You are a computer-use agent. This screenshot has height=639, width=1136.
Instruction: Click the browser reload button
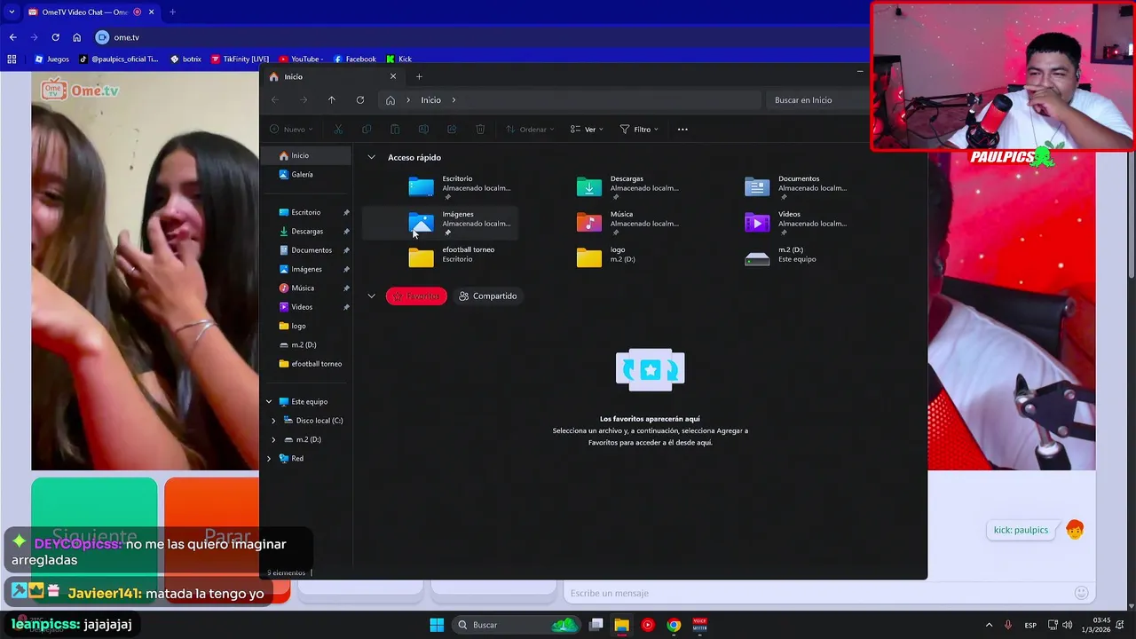[x=55, y=37]
